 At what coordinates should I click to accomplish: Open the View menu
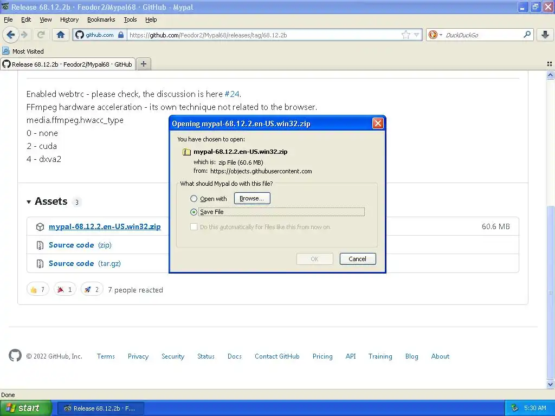[x=46, y=19]
